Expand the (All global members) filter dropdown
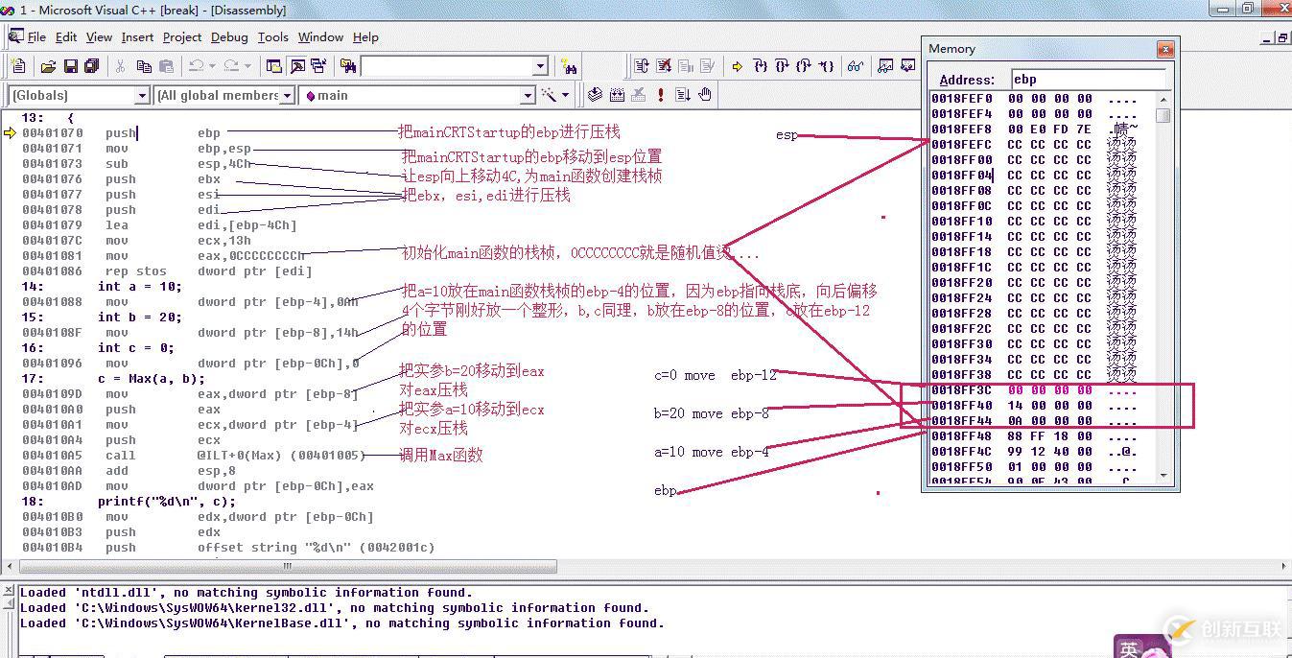This screenshot has height=658, width=1292. (x=286, y=96)
